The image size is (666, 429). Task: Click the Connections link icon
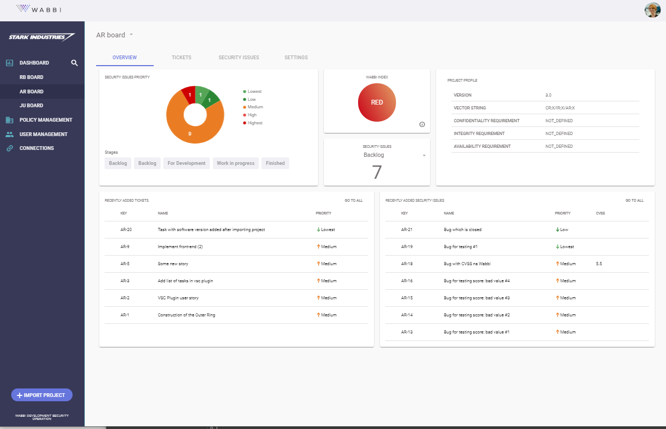click(11, 148)
